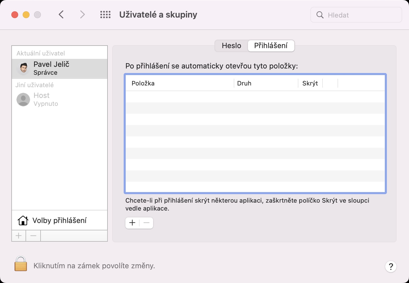Click the Volby přihlášení house icon
Viewport: 409px width, 283px height.
[23, 220]
